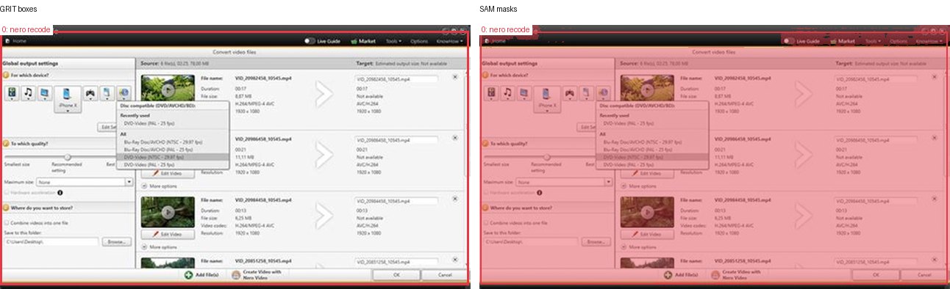GRIT boxes panel: expand More options below VID_20984458_10545.mp4
This screenshot has width=950, height=289.
(x=144, y=247)
